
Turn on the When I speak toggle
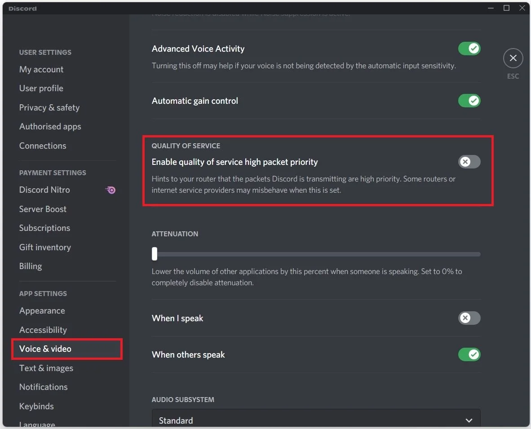469,318
